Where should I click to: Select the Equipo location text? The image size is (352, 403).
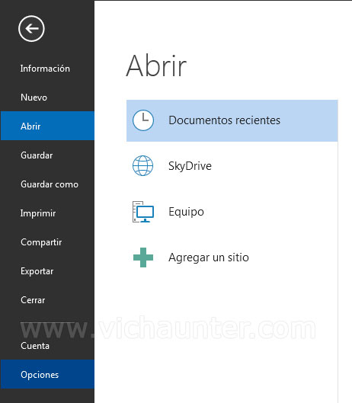(x=186, y=212)
